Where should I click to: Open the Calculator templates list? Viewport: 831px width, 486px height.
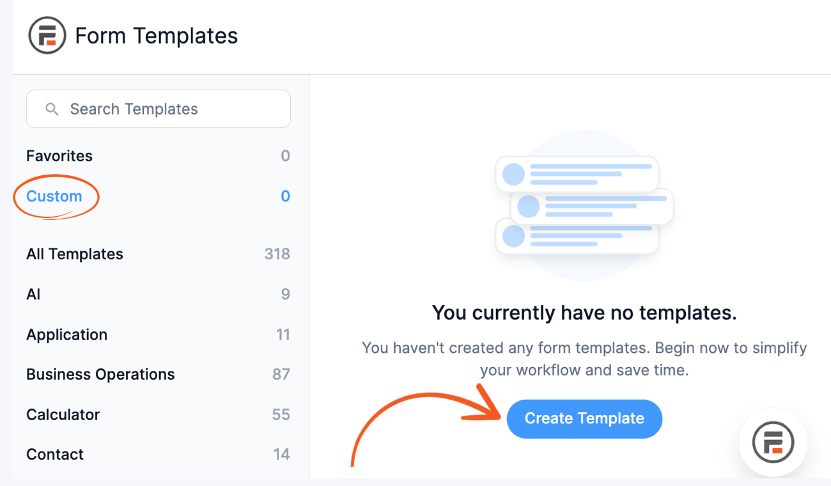(x=63, y=414)
